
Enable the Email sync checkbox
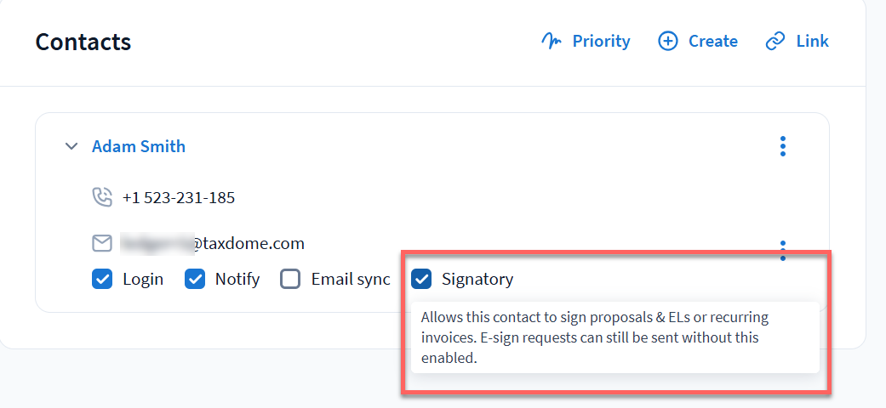click(x=291, y=279)
